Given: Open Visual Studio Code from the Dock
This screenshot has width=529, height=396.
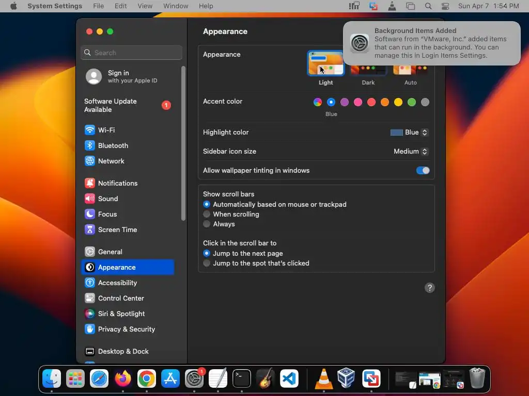Looking at the screenshot, I should coord(289,378).
